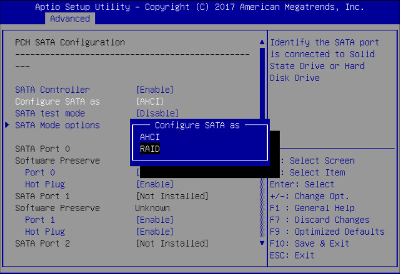
Task: Click SATA test mode label
Action: [50, 114]
